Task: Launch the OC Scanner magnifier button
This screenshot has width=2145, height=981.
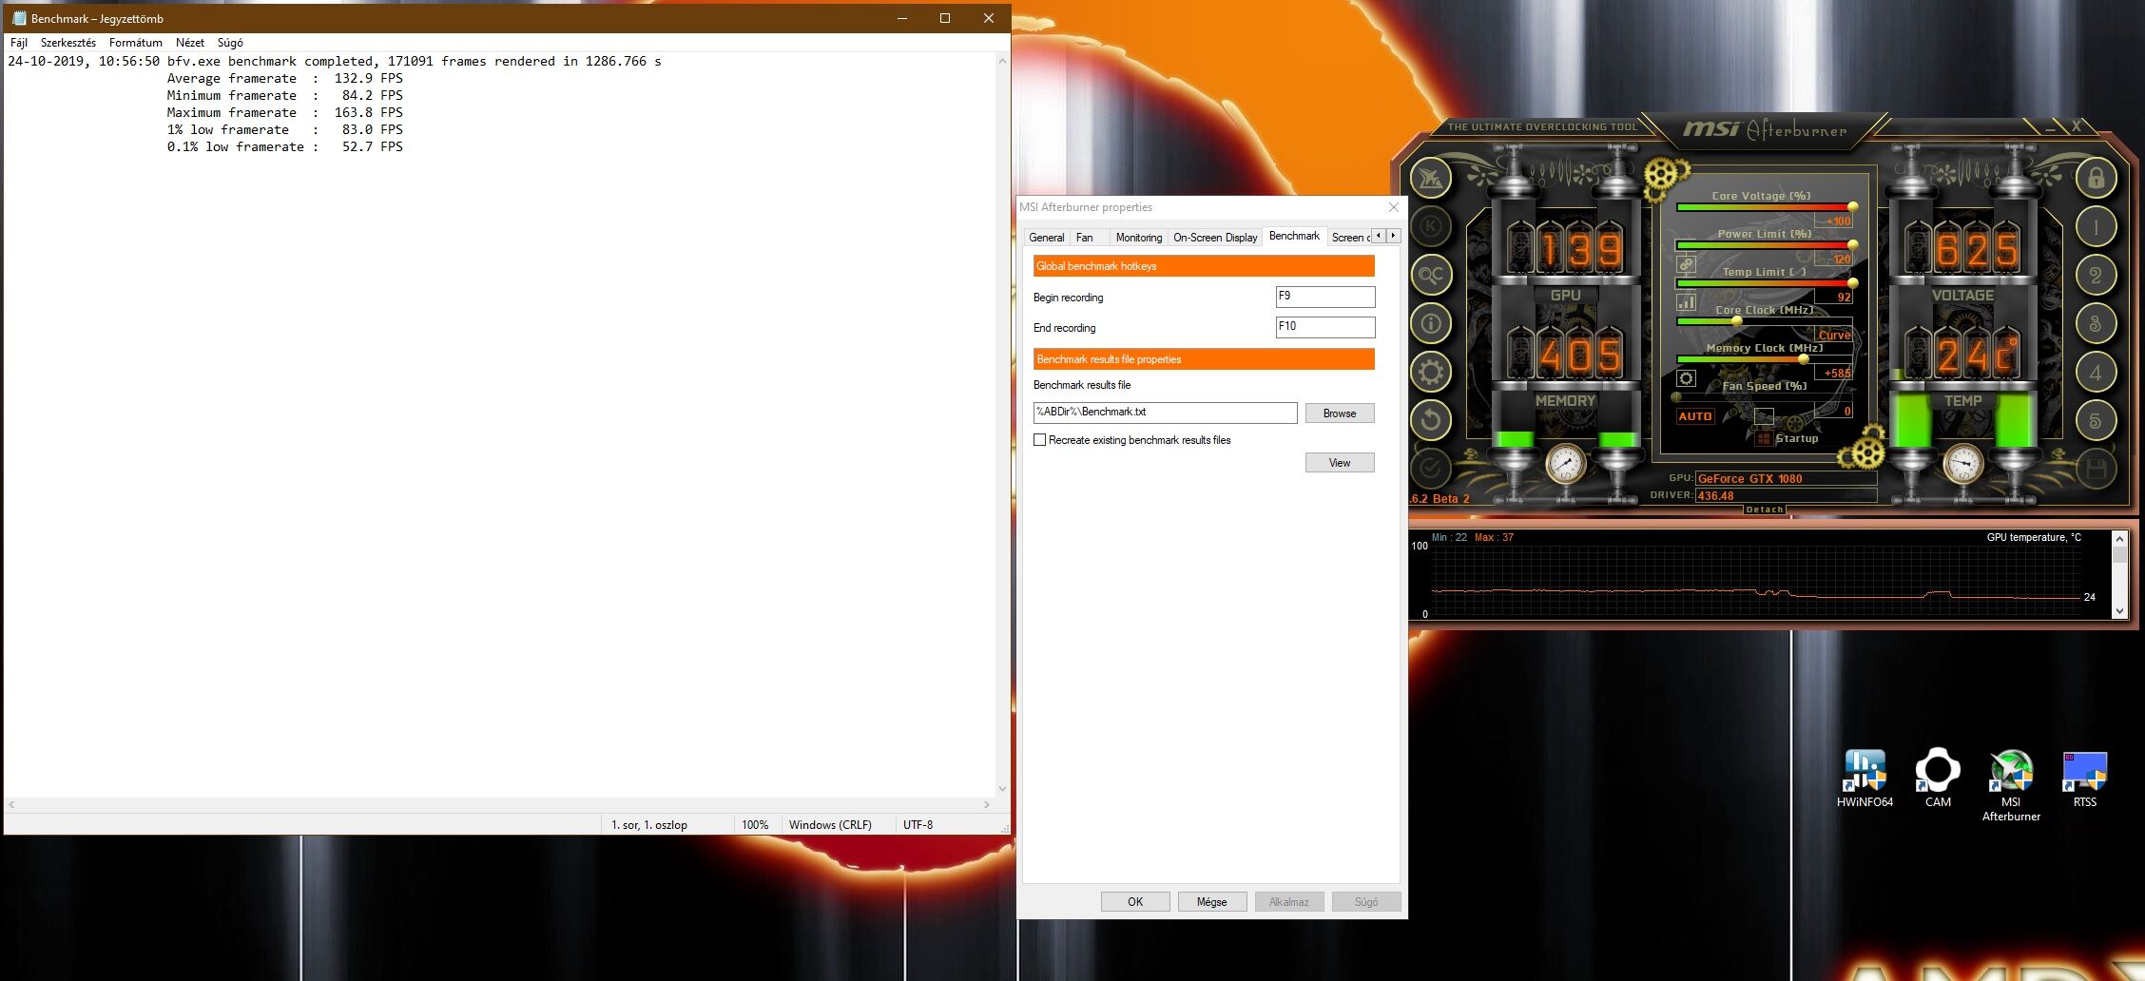Action: (x=1431, y=276)
